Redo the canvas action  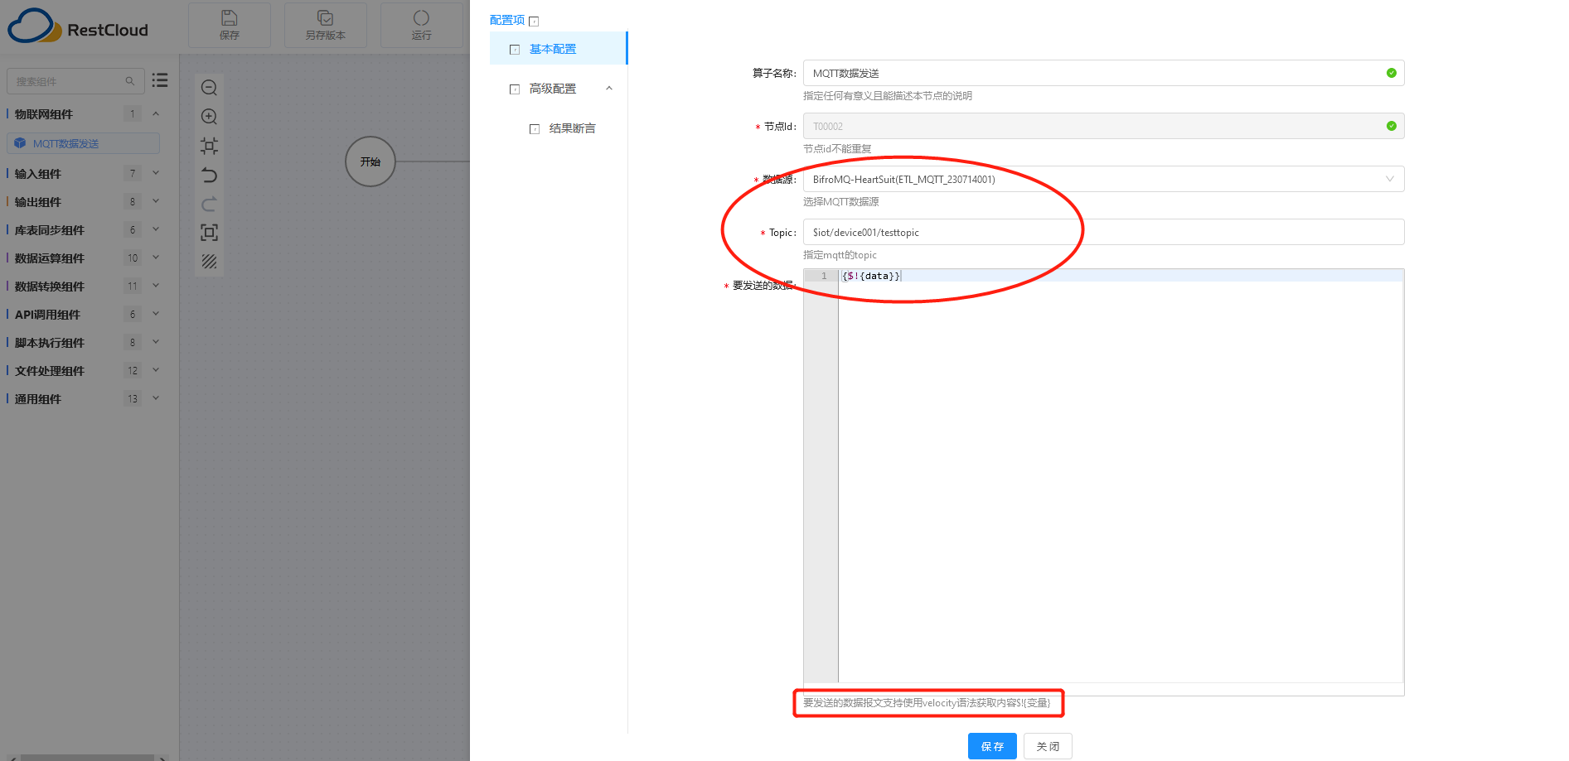click(x=210, y=204)
